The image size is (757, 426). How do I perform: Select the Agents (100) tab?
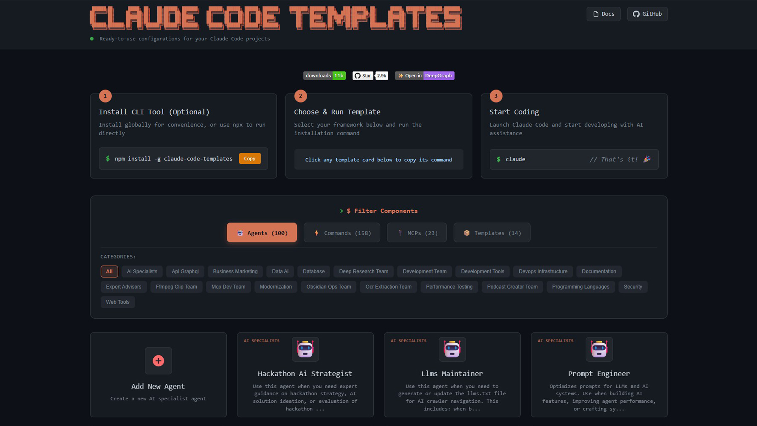pyautogui.click(x=262, y=233)
